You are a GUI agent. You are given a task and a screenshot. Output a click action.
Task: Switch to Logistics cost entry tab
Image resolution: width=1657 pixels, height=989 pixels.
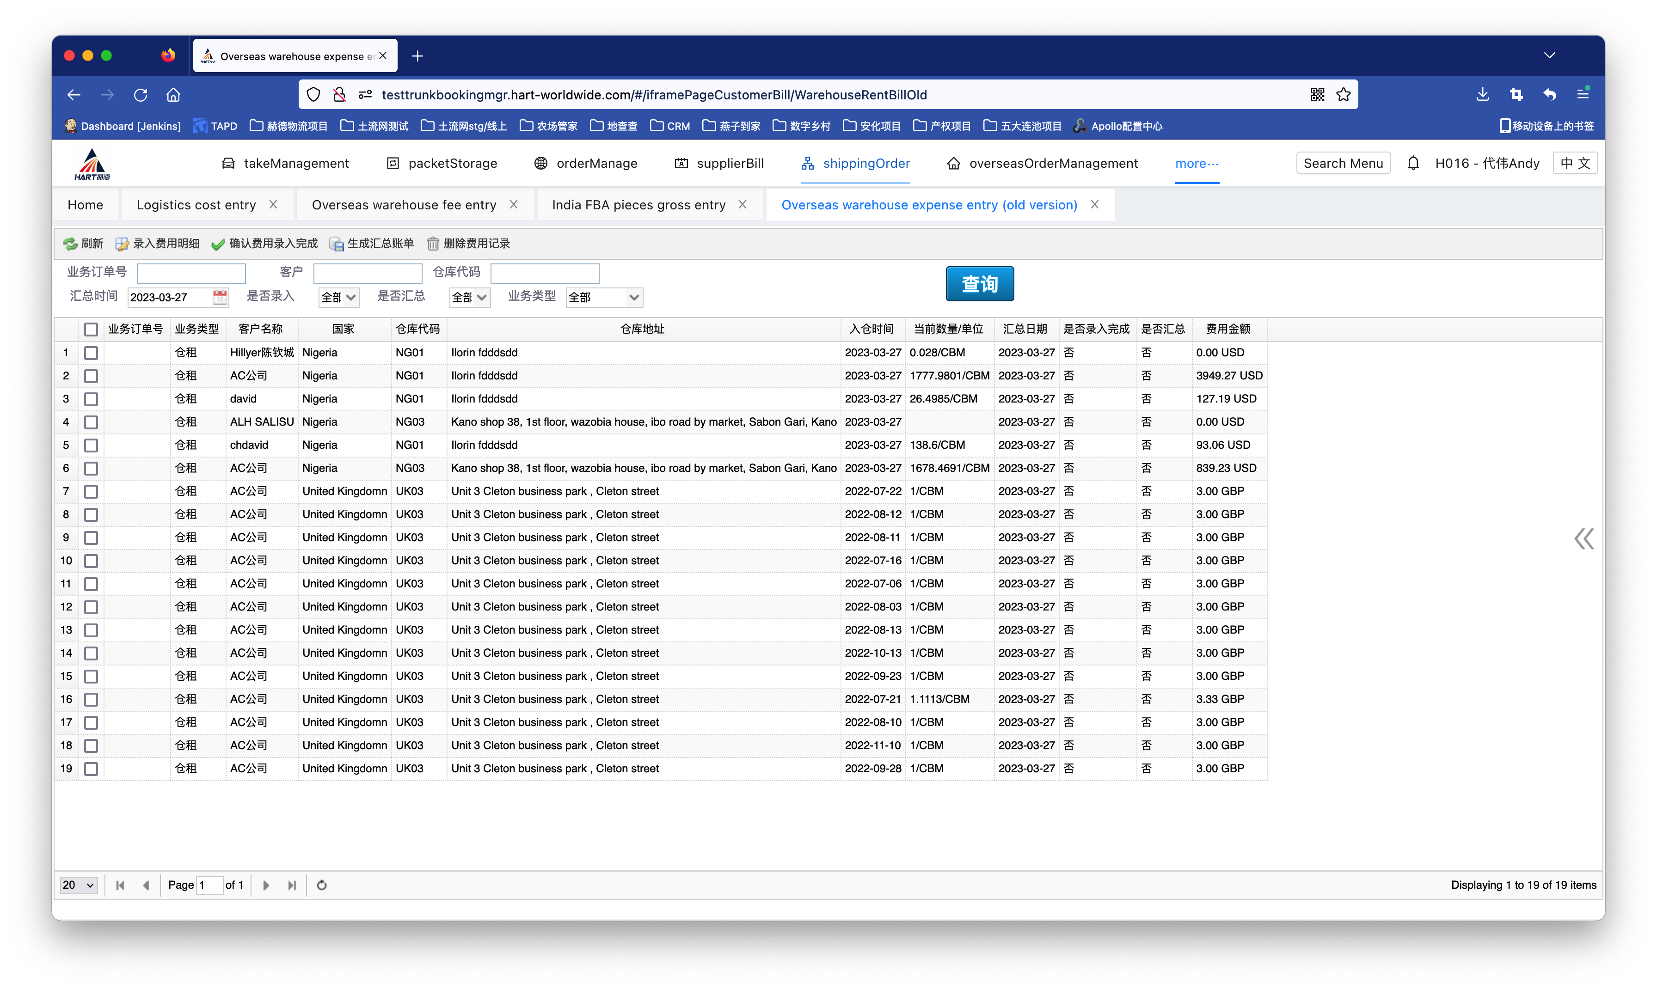click(x=196, y=205)
